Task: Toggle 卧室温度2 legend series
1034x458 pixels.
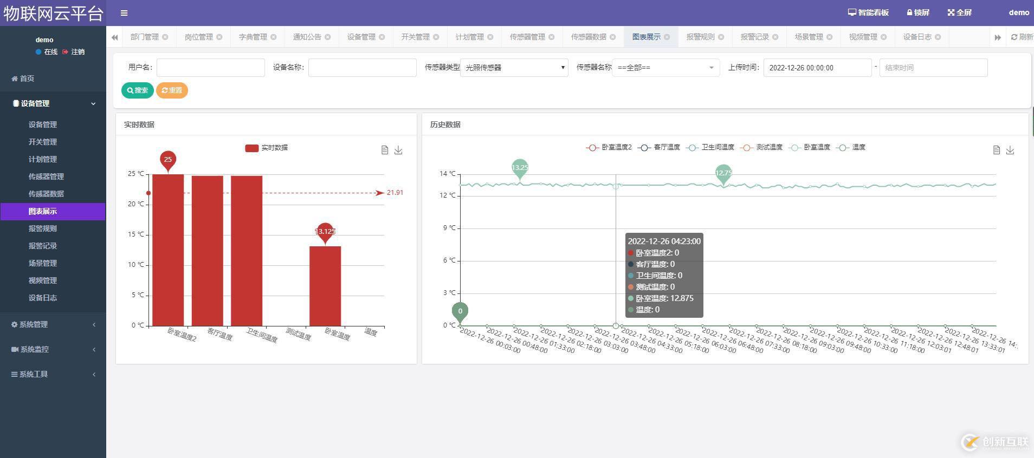Action: tap(609, 147)
